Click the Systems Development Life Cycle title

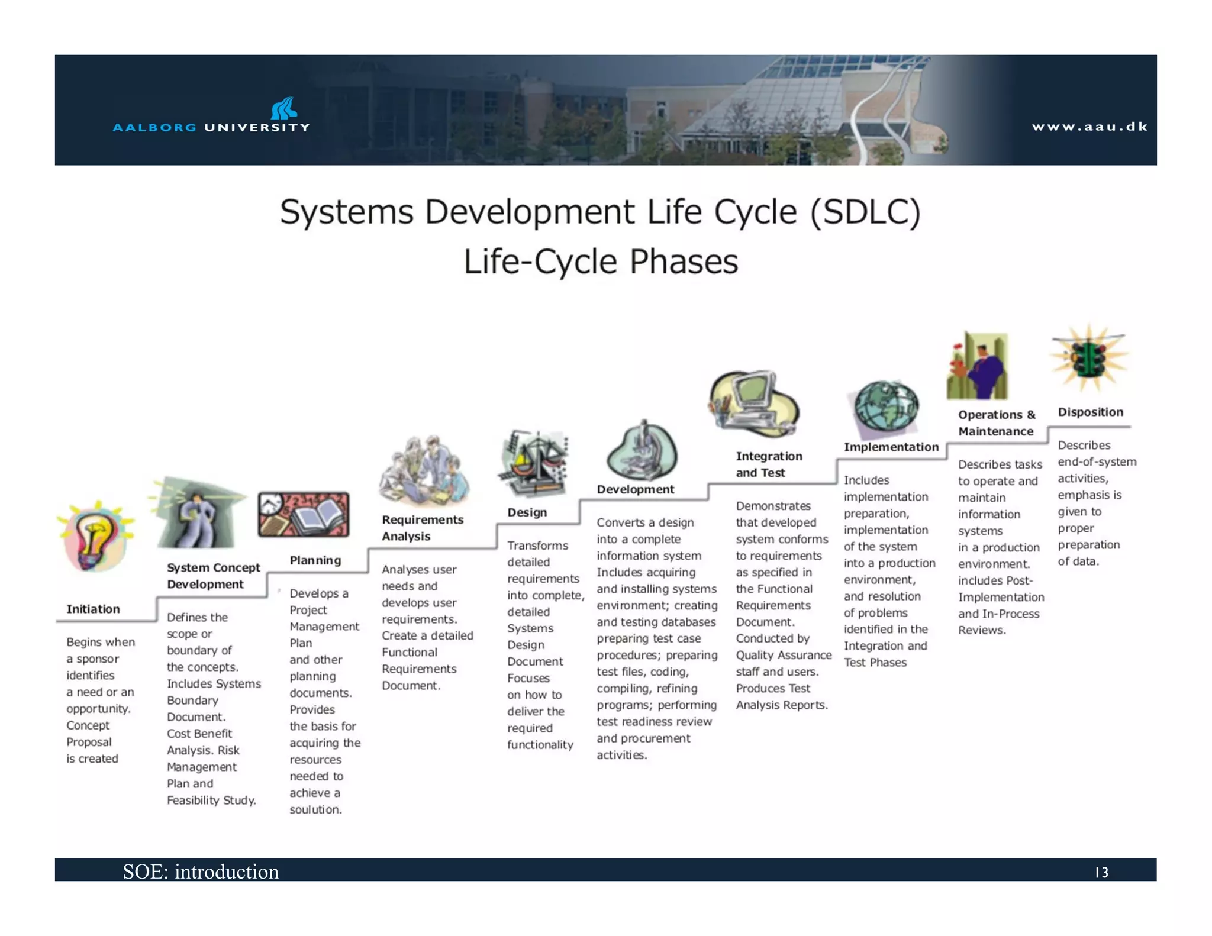[599, 212]
